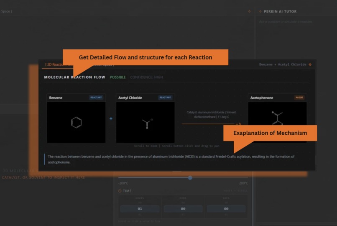Click the PERKIN AI TUTOR panel title
This screenshot has height=226, width=337.
(x=280, y=11)
